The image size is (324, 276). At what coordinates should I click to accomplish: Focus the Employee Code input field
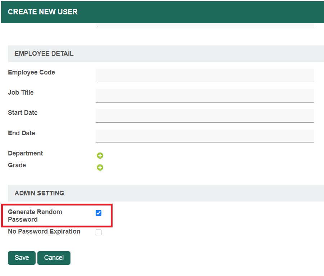point(205,76)
